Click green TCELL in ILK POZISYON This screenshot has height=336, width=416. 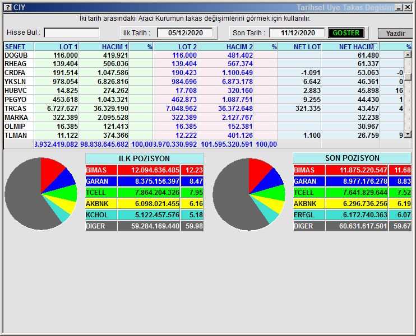101,193
